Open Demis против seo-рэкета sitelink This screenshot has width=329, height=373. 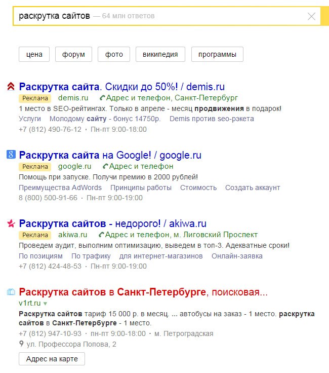(212, 119)
